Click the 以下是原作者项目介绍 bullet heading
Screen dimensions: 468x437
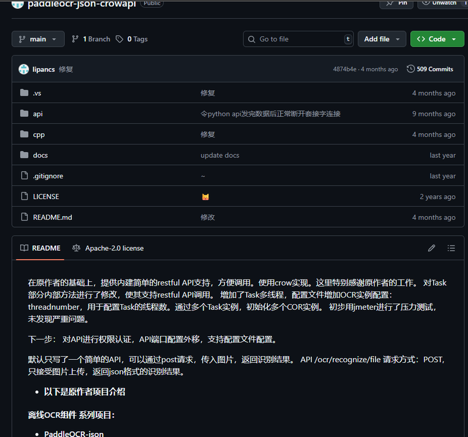[x=85, y=391]
